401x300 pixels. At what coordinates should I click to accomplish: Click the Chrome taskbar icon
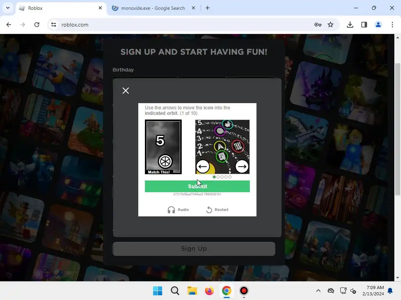point(227,291)
